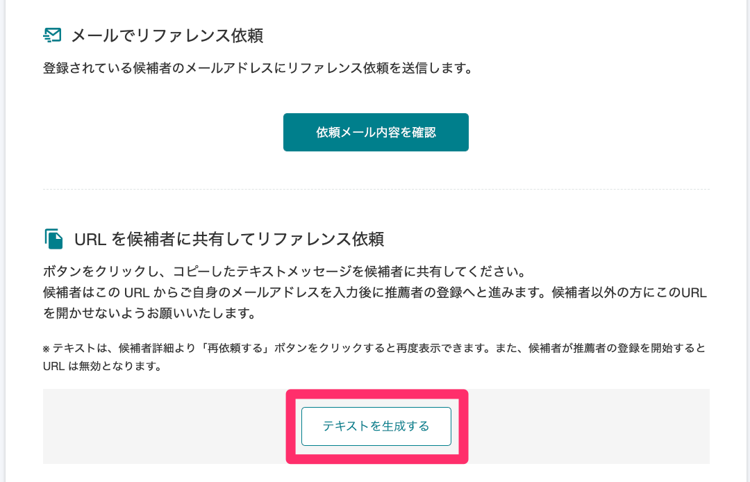Screen dimensions: 750x482
Task: Select the テキストを生成する button
Action: (x=376, y=426)
